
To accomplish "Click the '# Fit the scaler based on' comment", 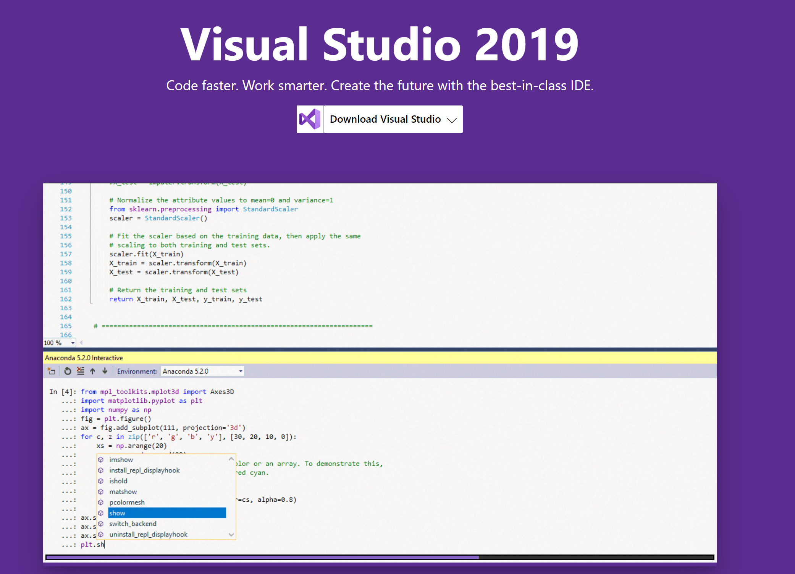I will pyautogui.click(x=235, y=236).
